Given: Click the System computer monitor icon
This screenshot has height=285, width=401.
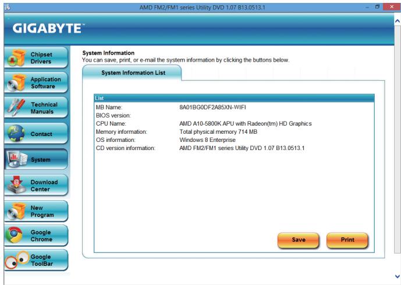Looking at the screenshot, I should (x=17, y=159).
